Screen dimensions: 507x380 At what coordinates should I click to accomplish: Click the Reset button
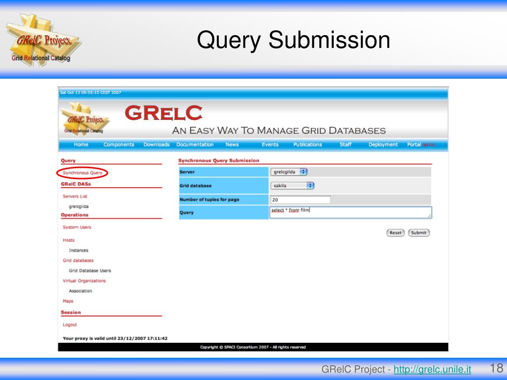395,233
